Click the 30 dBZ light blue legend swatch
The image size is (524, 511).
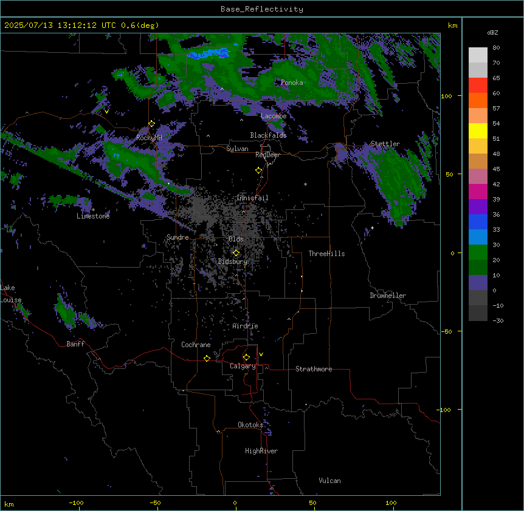point(478,237)
